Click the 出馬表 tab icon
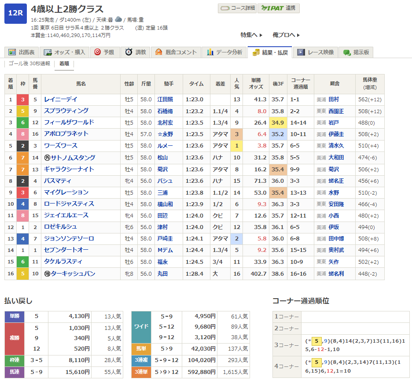 12,52
